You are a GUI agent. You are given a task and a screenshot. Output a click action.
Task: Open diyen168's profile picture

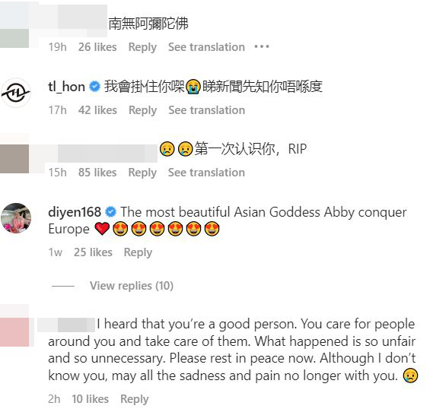coord(16,218)
